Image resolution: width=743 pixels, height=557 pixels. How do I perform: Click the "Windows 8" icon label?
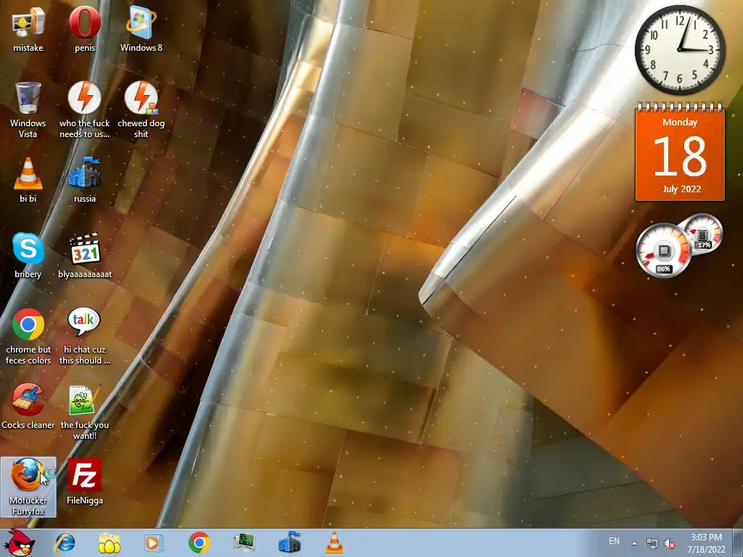pos(141,48)
